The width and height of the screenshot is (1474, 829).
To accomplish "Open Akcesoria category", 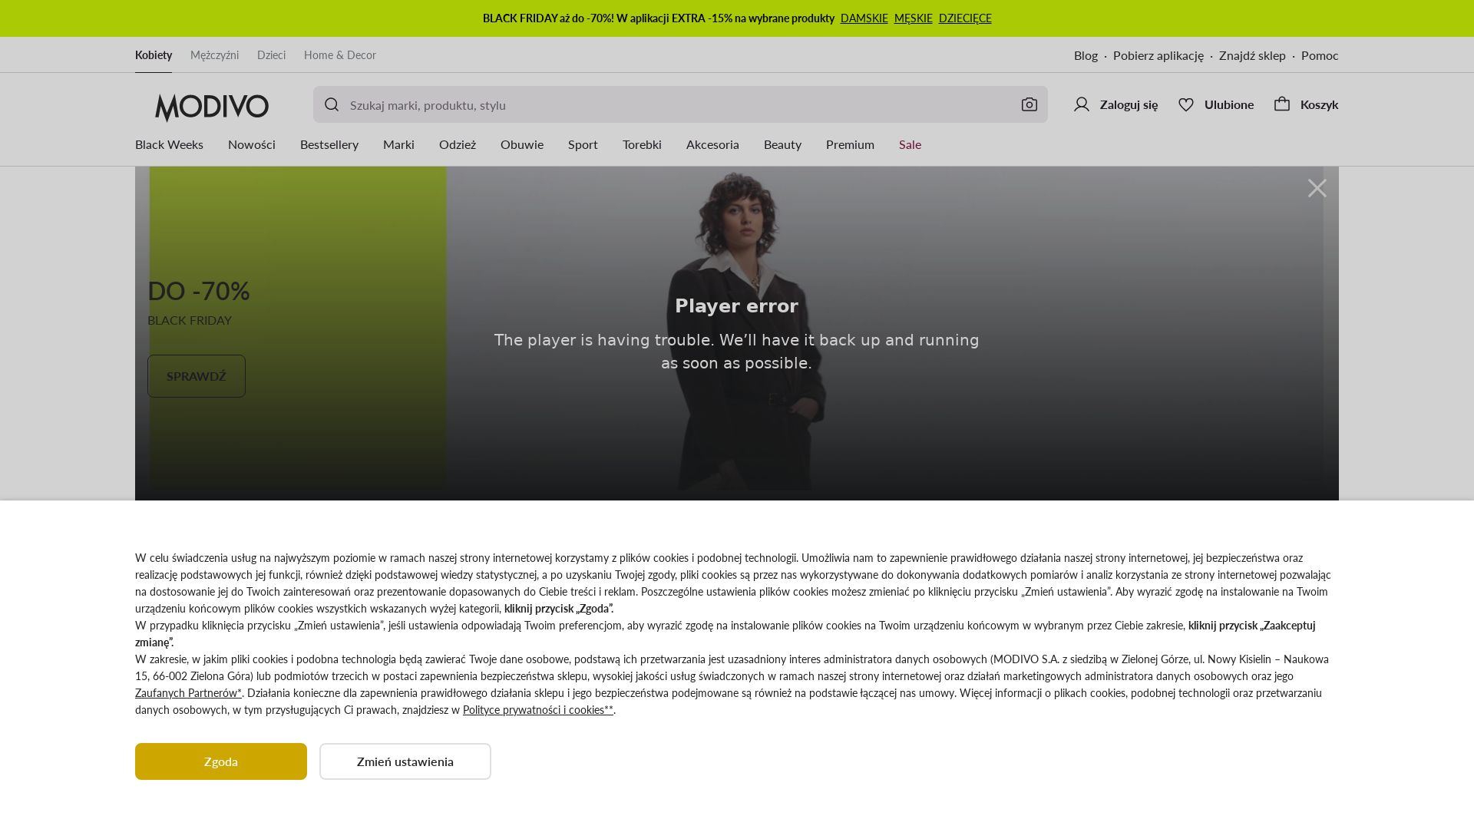I will 712,144.
